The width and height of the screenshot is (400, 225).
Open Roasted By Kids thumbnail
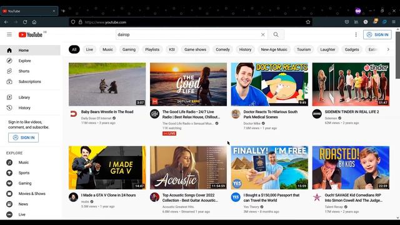[351, 167]
